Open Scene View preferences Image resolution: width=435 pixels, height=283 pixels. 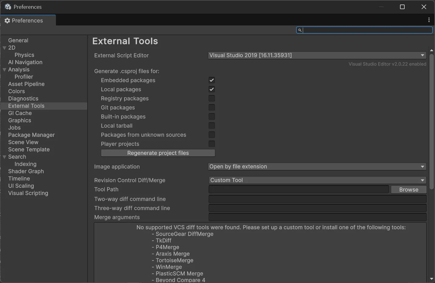pos(23,142)
